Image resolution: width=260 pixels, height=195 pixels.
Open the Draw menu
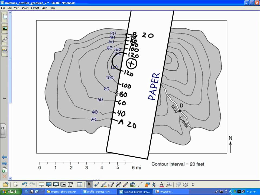44,8
